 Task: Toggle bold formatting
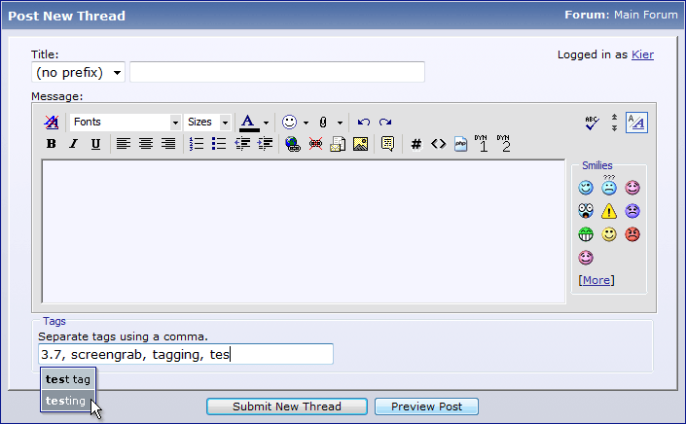pos(52,144)
